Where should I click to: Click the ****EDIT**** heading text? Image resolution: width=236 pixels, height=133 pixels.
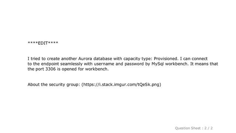43,43
